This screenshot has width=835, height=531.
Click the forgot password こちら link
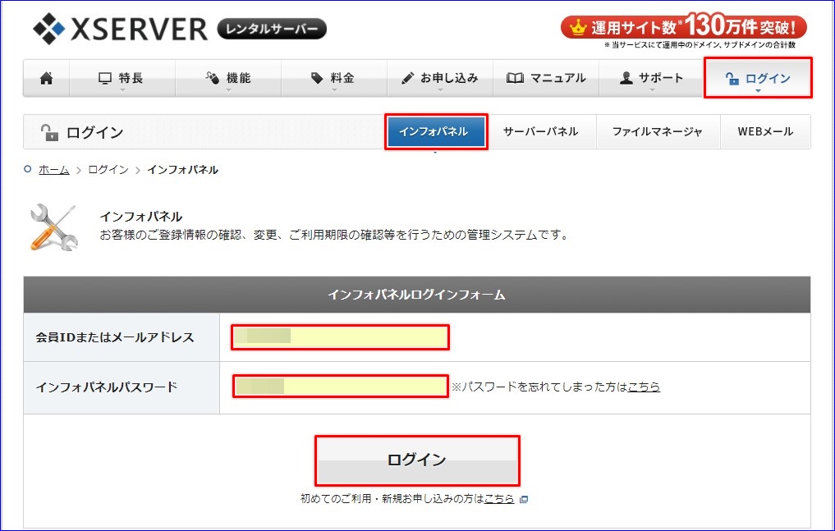click(x=644, y=387)
